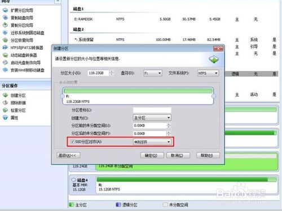This screenshot has width=282, height=212.
Task: Click the 安装Win8到移动硬盘 icon
Action: pos(5,70)
